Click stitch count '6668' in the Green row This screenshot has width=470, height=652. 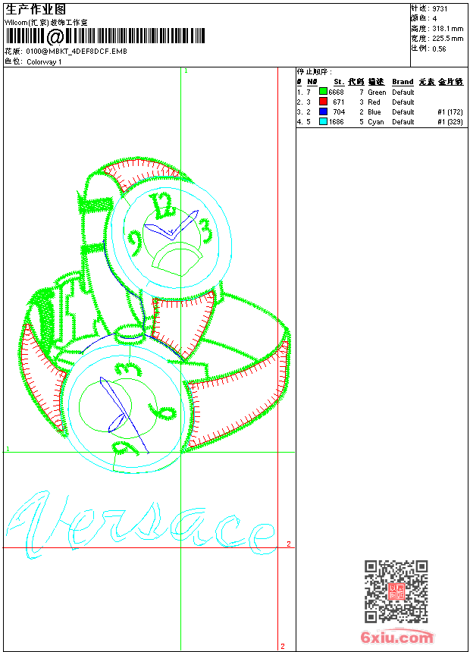coord(336,92)
